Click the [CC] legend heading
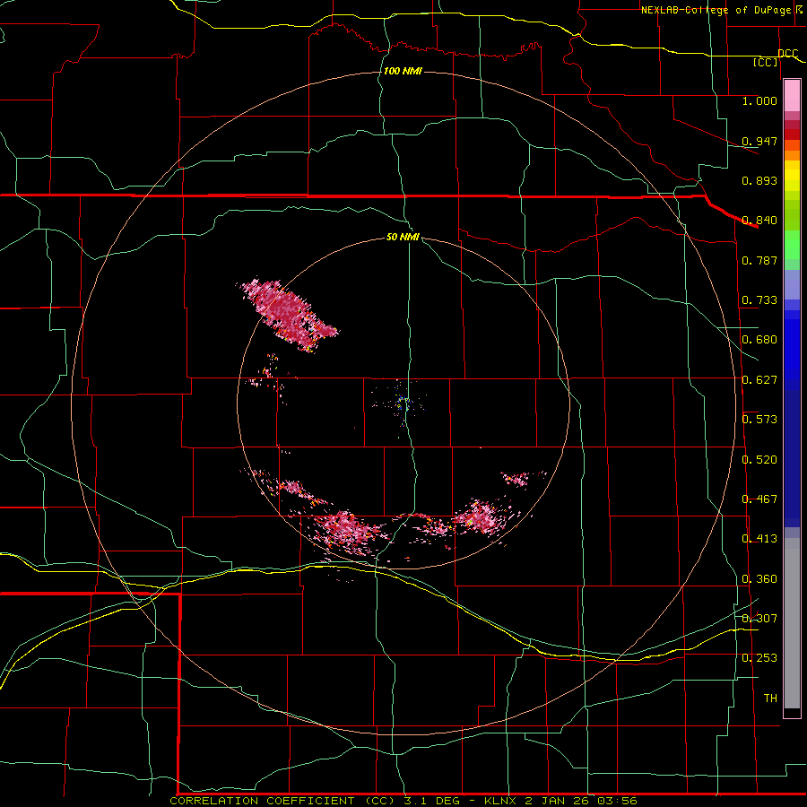The height and width of the screenshot is (807, 807). [765, 62]
